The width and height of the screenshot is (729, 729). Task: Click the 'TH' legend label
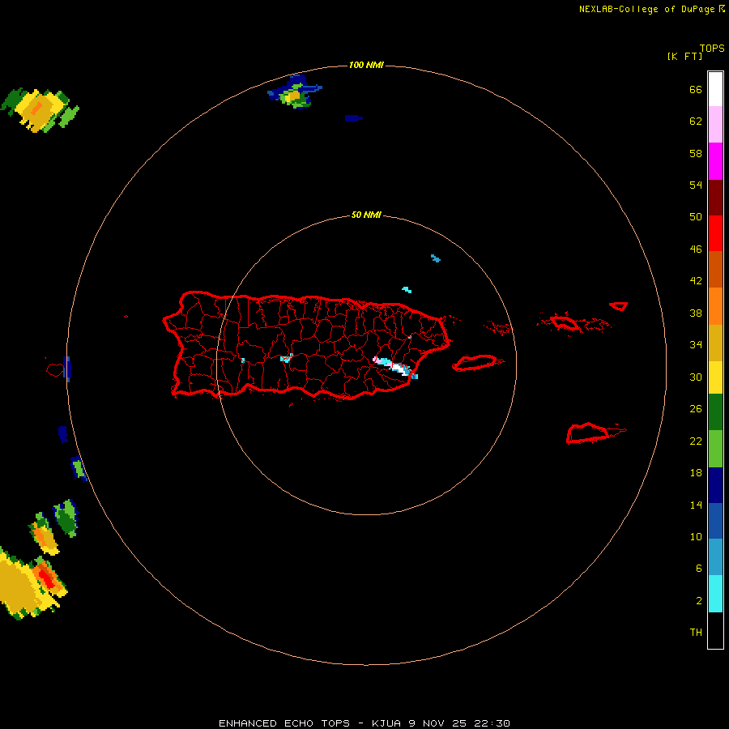coord(696,633)
